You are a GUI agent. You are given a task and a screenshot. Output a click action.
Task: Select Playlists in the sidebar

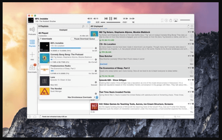32,43
